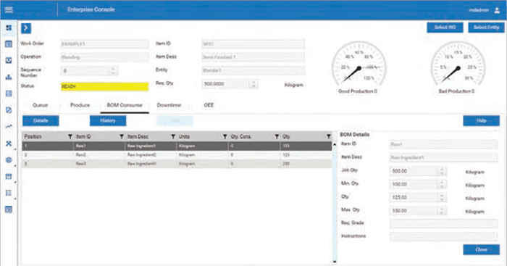This screenshot has height=266, width=507.
Task: Open the hierarchy tree icon in sidebar
Action: (x=9, y=77)
